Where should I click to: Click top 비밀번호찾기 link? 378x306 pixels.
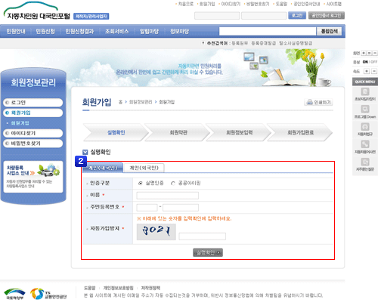pyautogui.click(x=258, y=4)
